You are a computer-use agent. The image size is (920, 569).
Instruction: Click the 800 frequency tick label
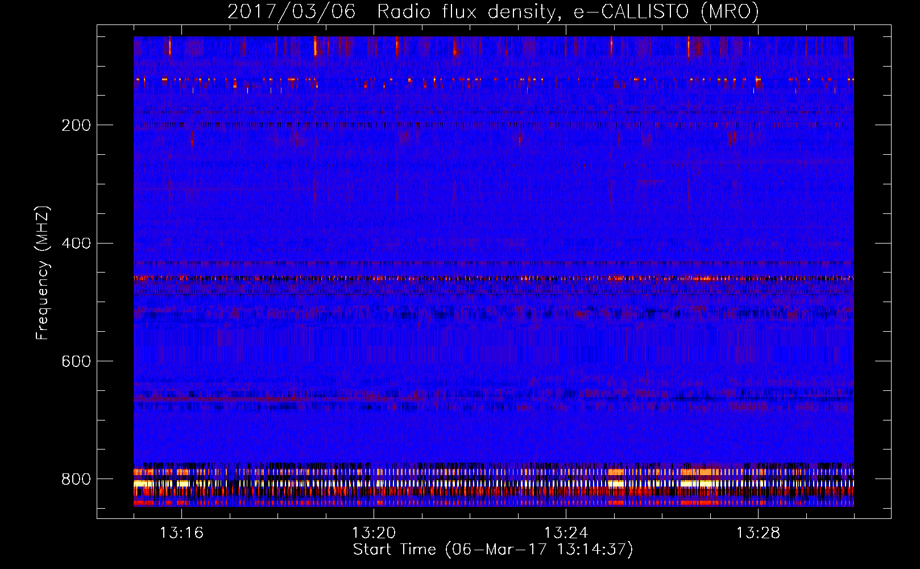click(x=76, y=479)
